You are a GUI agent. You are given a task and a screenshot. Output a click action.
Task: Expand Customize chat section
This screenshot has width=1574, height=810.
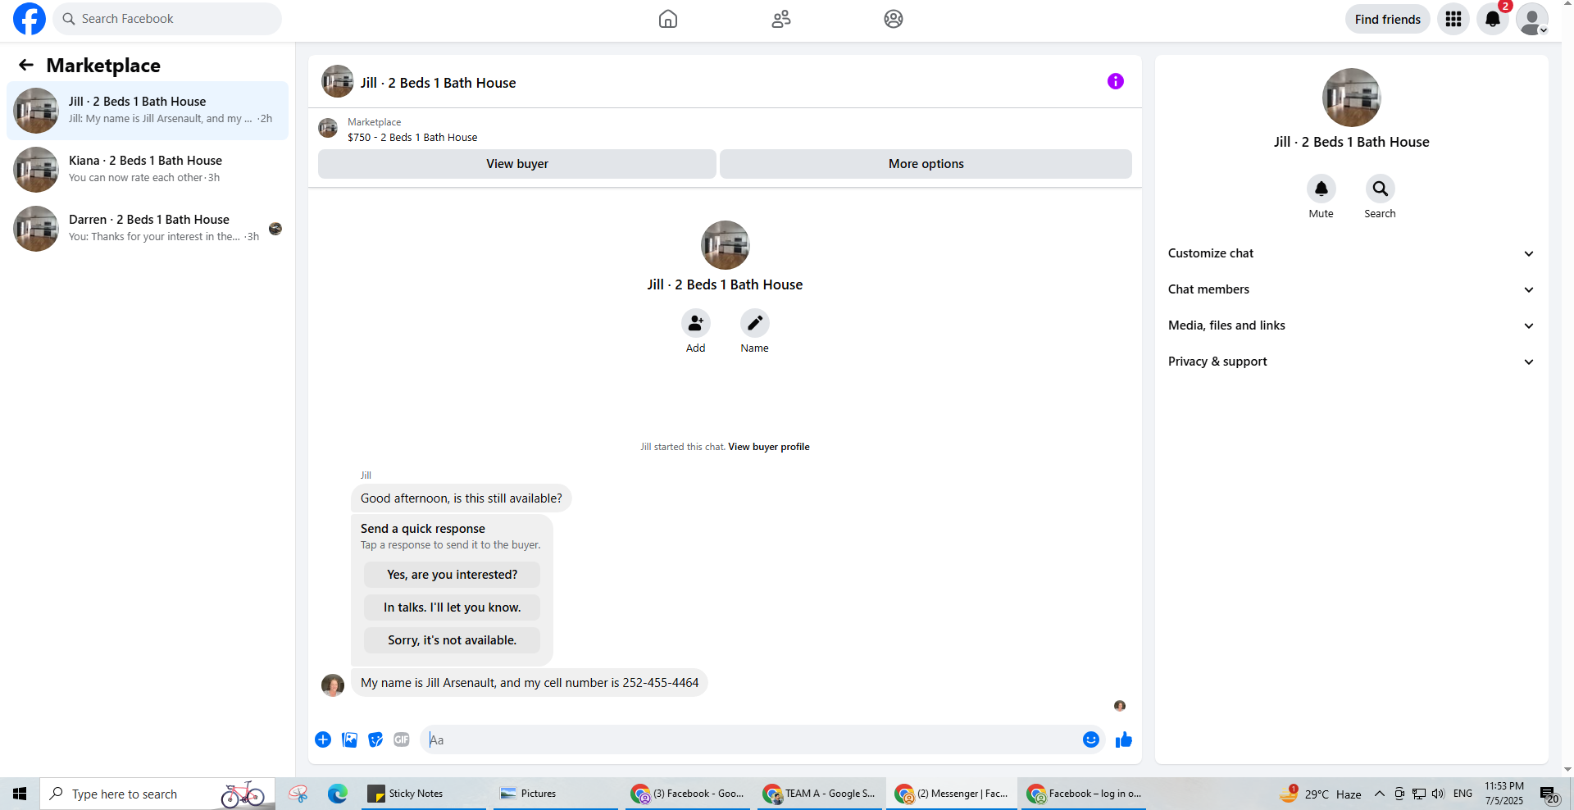[x=1352, y=253]
